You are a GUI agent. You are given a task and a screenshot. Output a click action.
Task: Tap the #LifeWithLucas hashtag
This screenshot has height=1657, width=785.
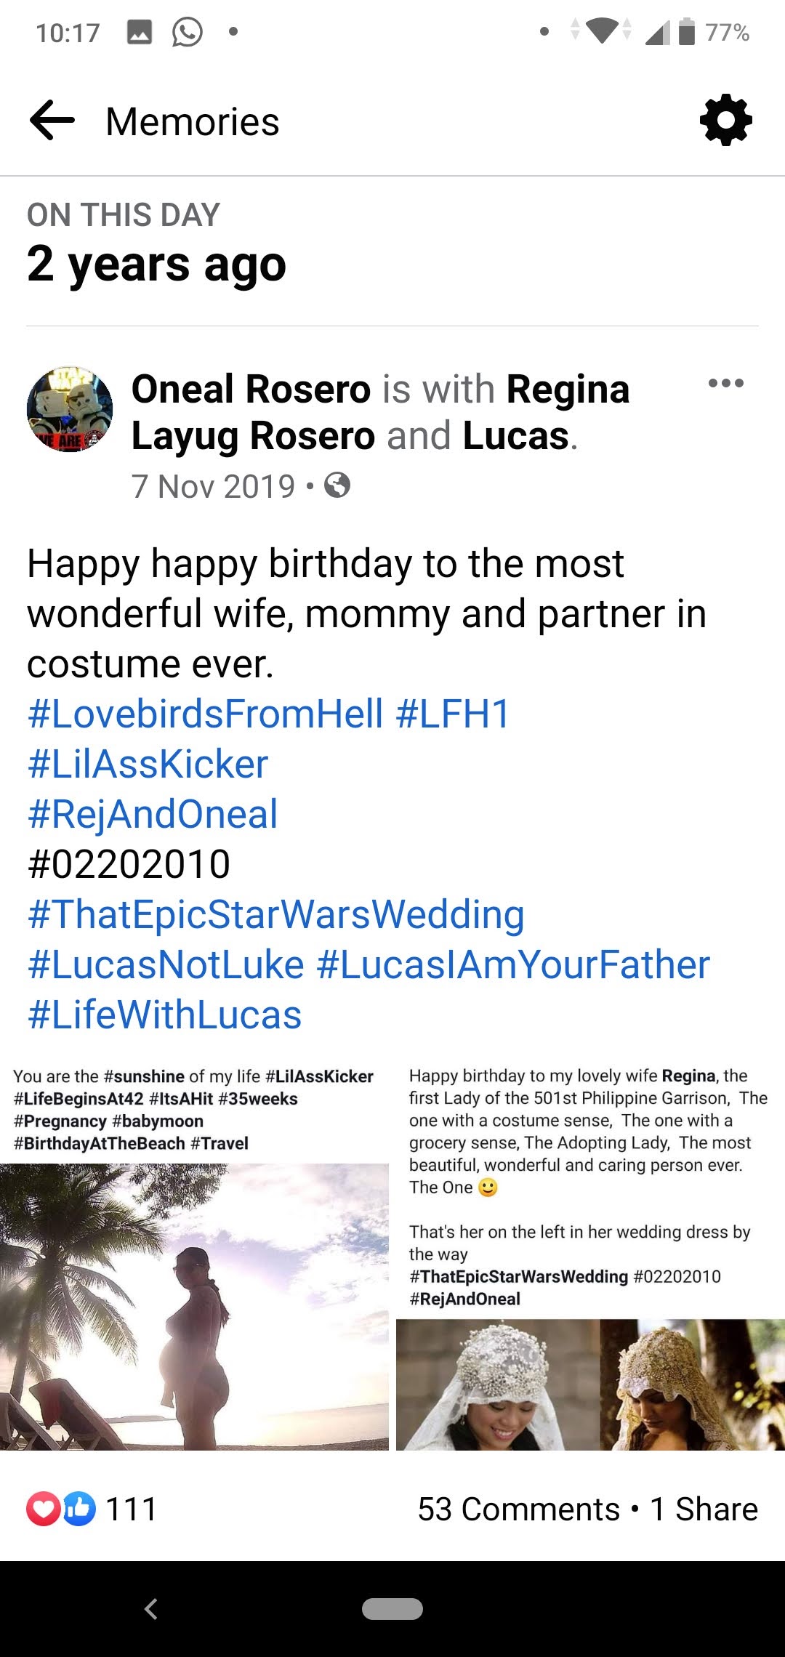pos(164,1015)
